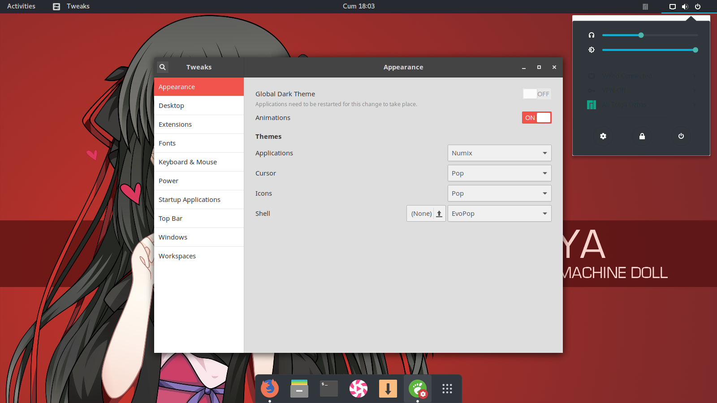
Task: Expand the Ali Tolga Özbaş user submenu
Action: (x=641, y=105)
